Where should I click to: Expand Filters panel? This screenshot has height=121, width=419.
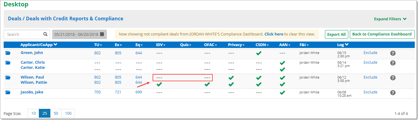click(x=390, y=19)
